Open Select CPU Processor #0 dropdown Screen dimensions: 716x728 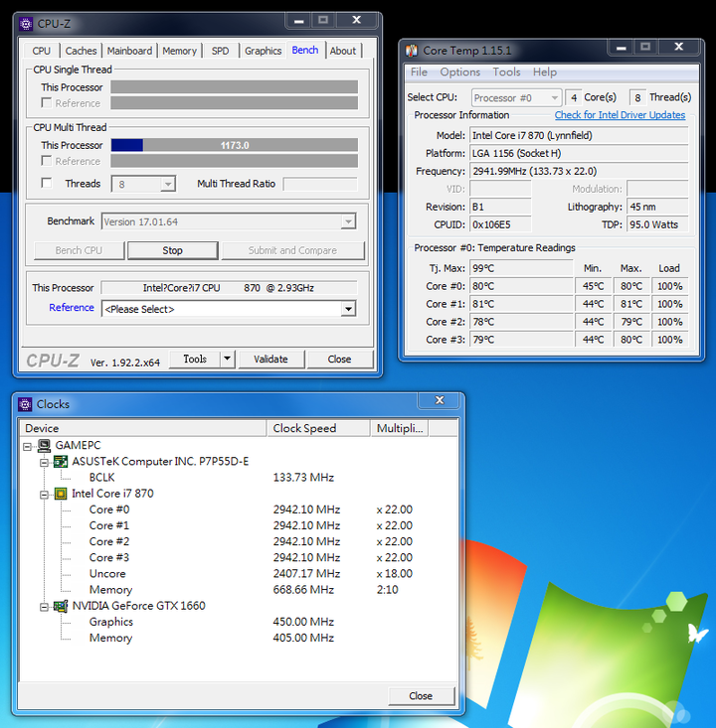pyautogui.click(x=516, y=98)
